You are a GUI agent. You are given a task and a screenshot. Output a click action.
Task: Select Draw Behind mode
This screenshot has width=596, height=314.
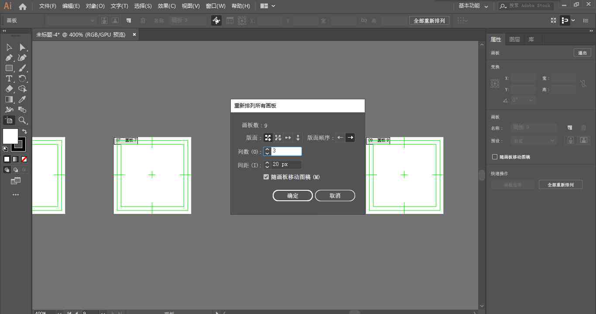pyautogui.click(x=15, y=170)
